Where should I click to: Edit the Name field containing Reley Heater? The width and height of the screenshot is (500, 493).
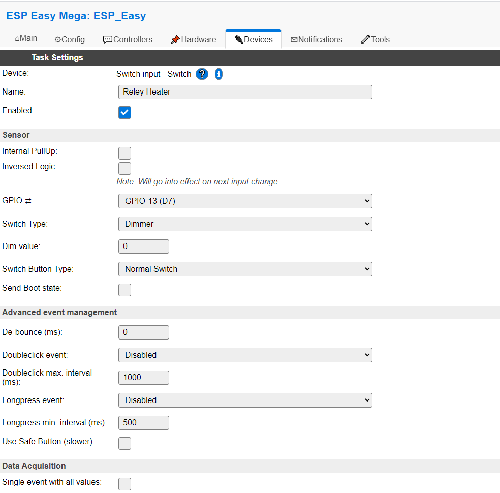click(x=245, y=92)
